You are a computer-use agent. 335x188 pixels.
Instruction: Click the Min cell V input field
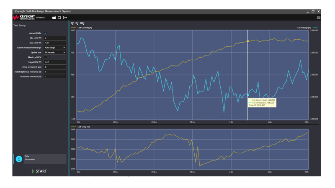[55, 38]
